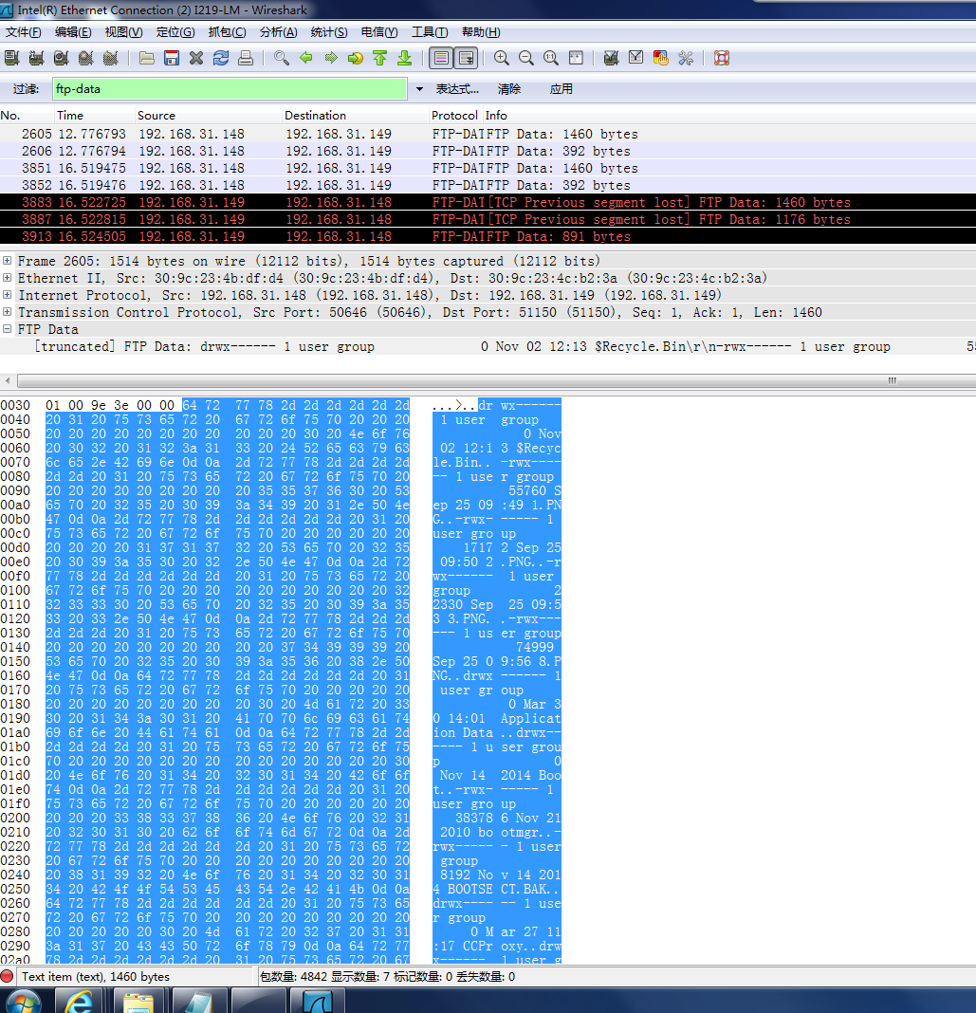Open the 文件(F) menu
Viewport: 976px width, 1013px height.
click(24, 32)
